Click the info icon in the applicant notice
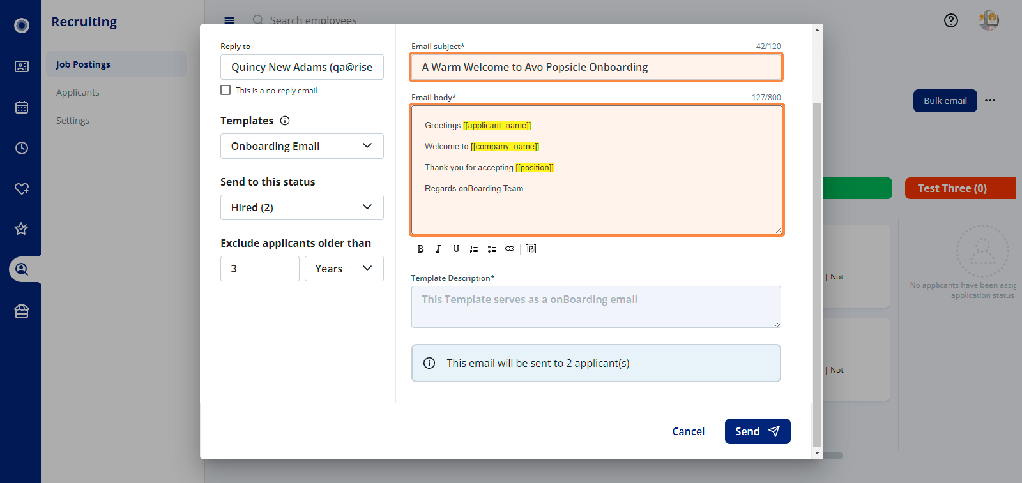The height and width of the screenshot is (483, 1022). coord(429,363)
